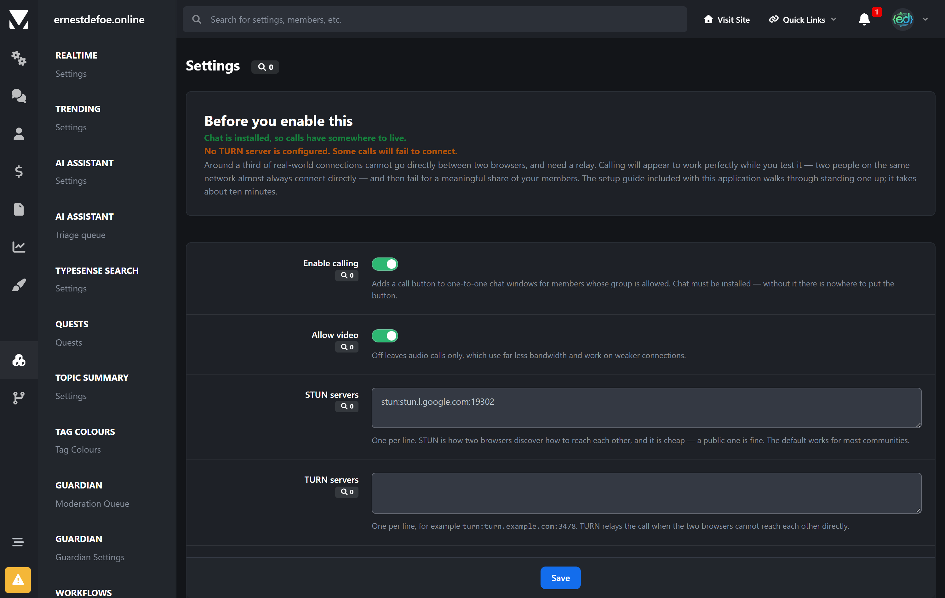Open the Commerce dollar sidebar icon
The width and height of the screenshot is (945, 598).
pos(19,171)
